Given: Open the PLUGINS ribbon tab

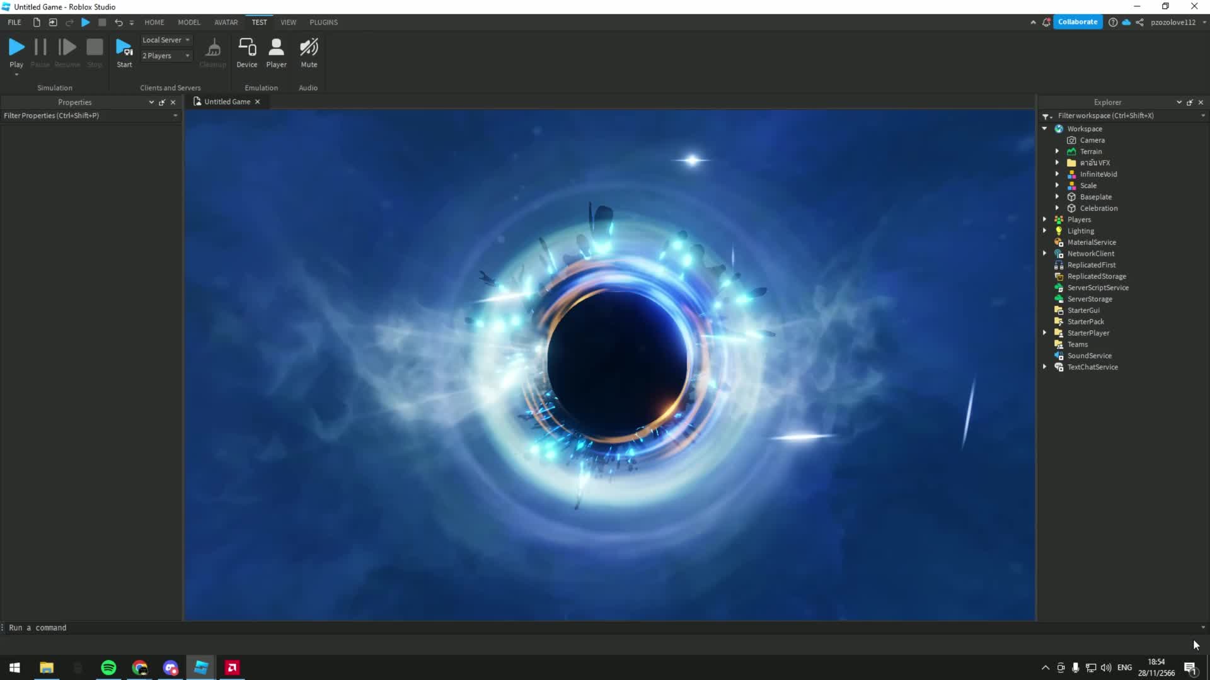Looking at the screenshot, I should pyautogui.click(x=323, y=22).
